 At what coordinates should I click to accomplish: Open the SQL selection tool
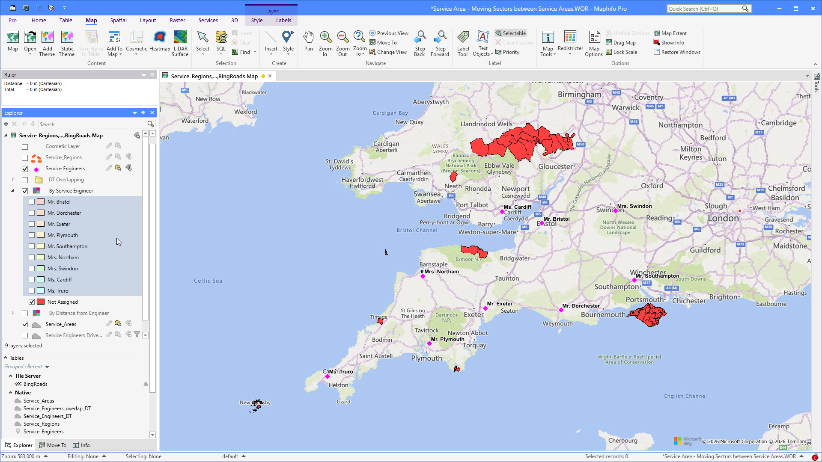221,42
